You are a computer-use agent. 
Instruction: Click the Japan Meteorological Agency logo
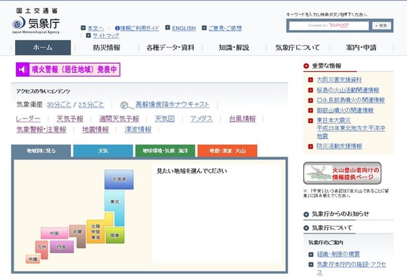coord(36,22)
